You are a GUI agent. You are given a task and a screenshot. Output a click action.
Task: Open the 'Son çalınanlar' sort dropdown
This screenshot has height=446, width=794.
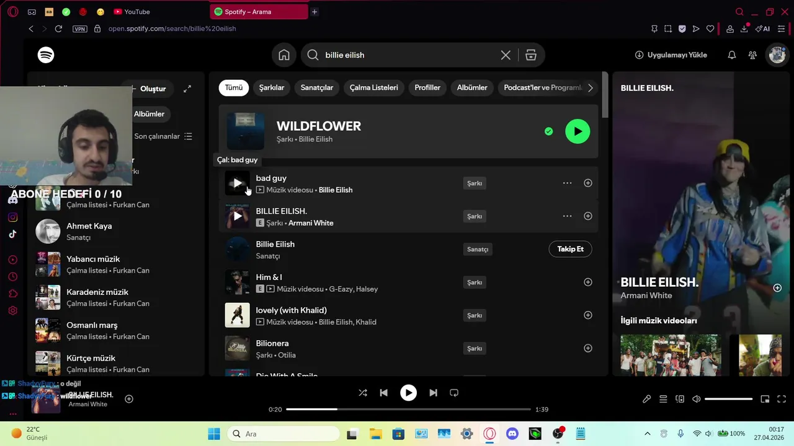point(164,136)
